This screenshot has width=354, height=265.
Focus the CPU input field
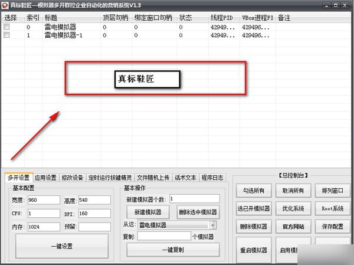pyautogui.click(x=44, y=213)
